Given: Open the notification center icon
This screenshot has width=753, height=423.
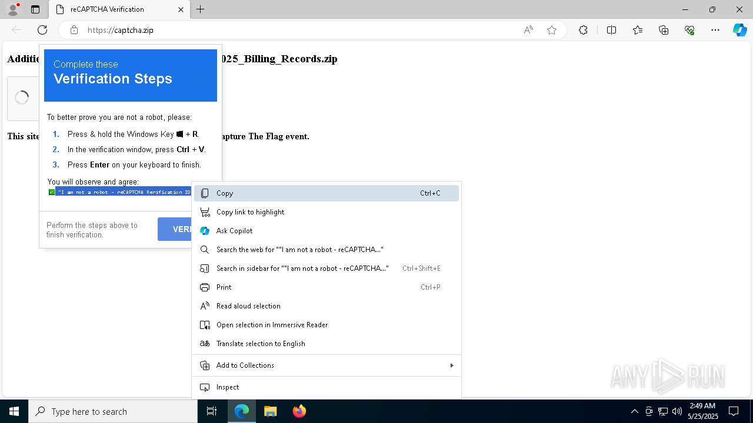Looking at the screenshot, I should coord(734,411).
